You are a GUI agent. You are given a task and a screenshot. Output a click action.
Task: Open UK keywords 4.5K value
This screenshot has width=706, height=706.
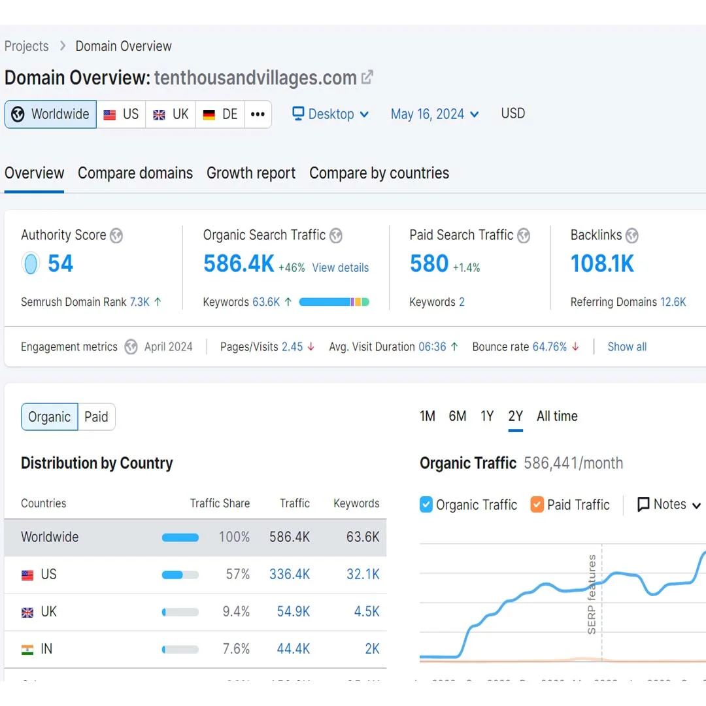367,612
